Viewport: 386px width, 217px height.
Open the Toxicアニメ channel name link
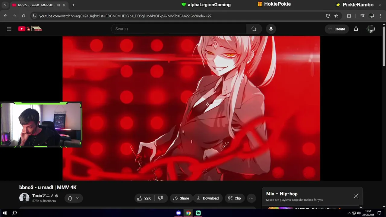point(43,196)
